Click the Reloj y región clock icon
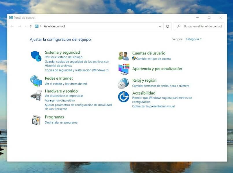Screen dimensions: 233x173 (x=124, y=84)
